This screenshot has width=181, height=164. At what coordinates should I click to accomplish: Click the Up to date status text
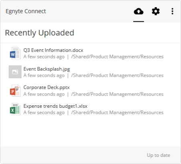coord(159,155)
